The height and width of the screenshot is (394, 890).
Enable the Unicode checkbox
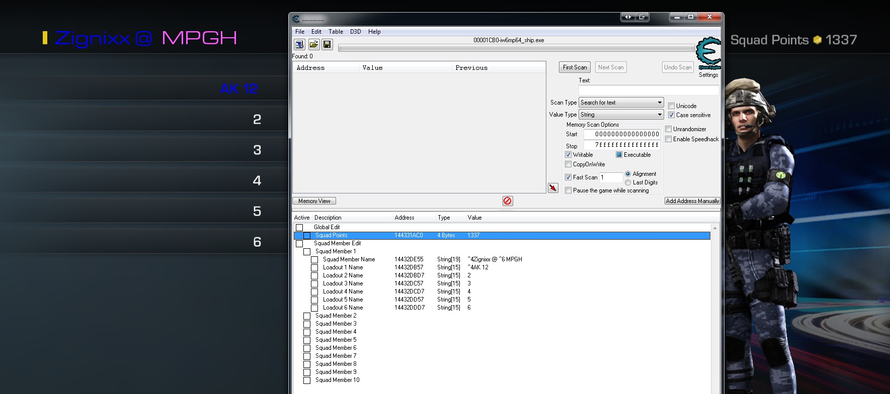[671, 106]
